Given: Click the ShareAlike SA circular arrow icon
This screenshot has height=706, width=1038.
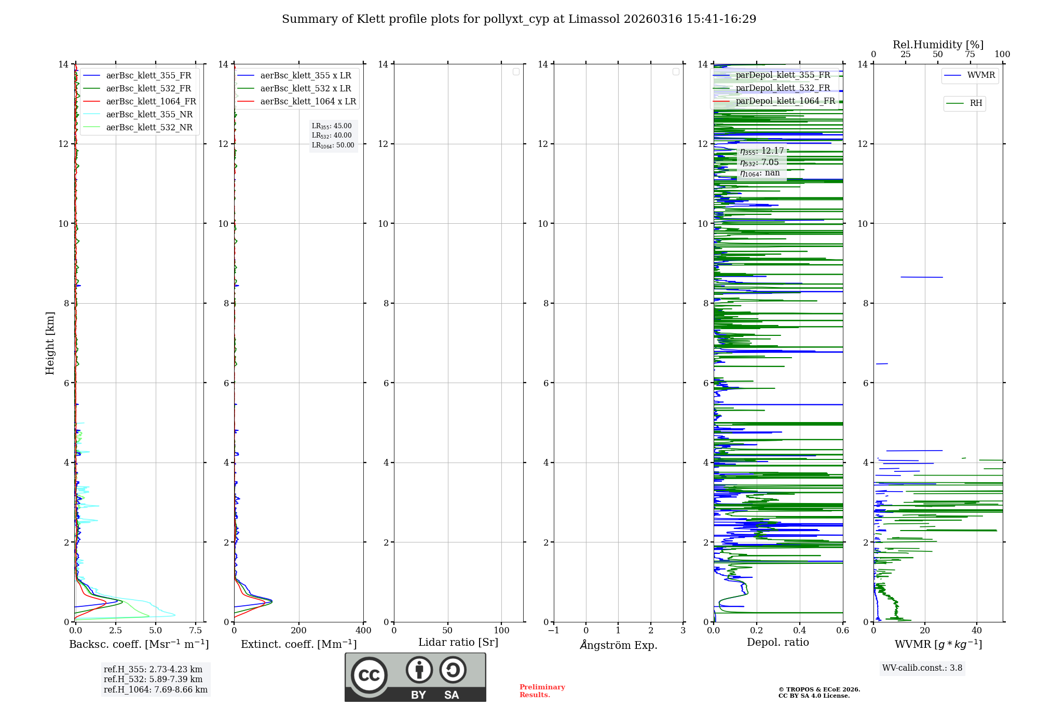Looking at the screenshot, I should (x=453, y=670).
